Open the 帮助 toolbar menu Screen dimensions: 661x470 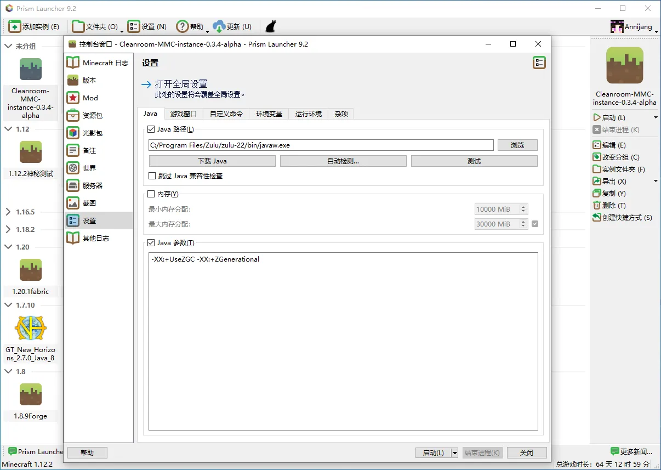tap(192, 26)
